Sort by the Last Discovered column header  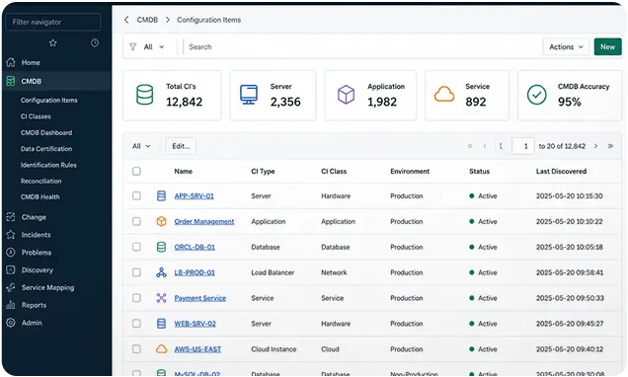[561, 172]
